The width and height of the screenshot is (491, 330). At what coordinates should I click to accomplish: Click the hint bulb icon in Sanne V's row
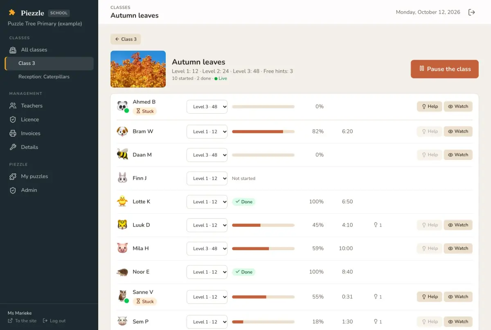point(376,297)
